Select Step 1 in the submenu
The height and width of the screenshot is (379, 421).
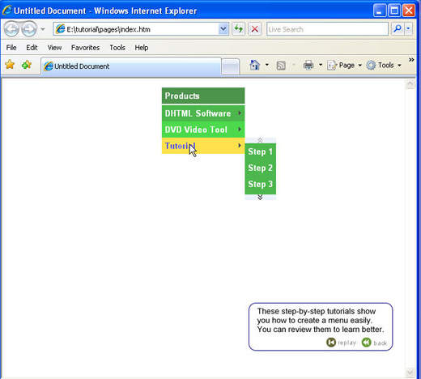coord(261,151)
